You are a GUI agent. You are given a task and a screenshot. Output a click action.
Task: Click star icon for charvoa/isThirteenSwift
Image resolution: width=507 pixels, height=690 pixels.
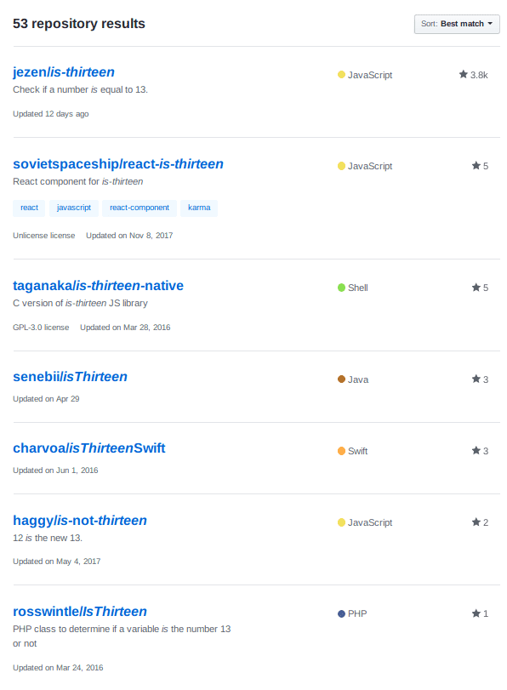[x=476, y=451]
